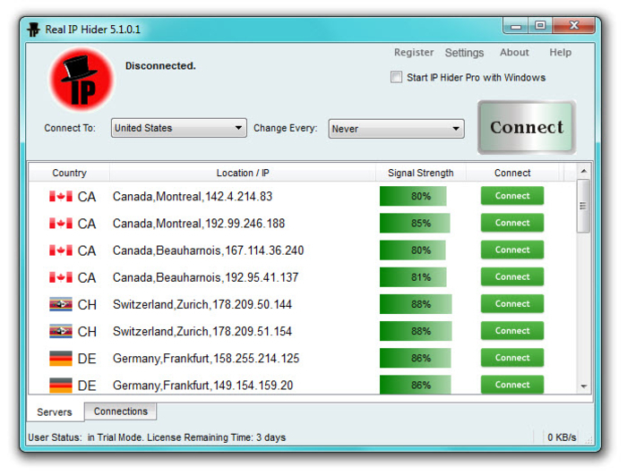Screen dimensions: 627x475
Task: Maximize the Real IP Hider window
Action: tap(540, 26)
